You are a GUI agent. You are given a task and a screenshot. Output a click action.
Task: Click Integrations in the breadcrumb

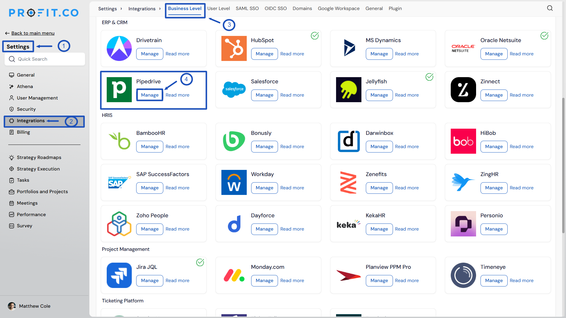pyautogui.click(x=142, y=9)
